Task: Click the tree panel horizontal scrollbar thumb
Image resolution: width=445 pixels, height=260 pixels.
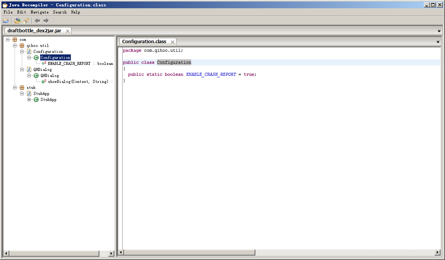Action: (x=54, y=253)
